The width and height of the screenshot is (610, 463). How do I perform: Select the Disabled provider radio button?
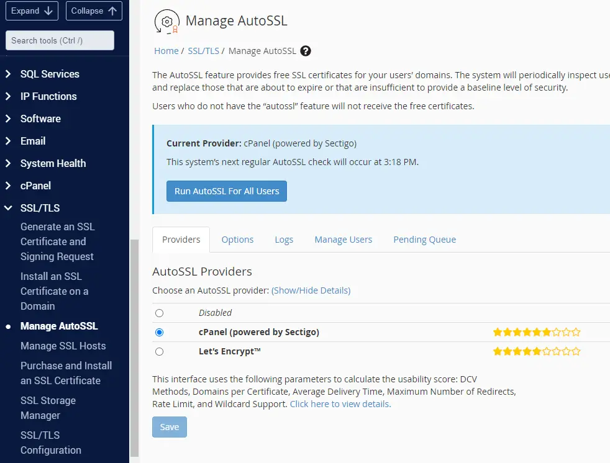[x=159, y=313]
